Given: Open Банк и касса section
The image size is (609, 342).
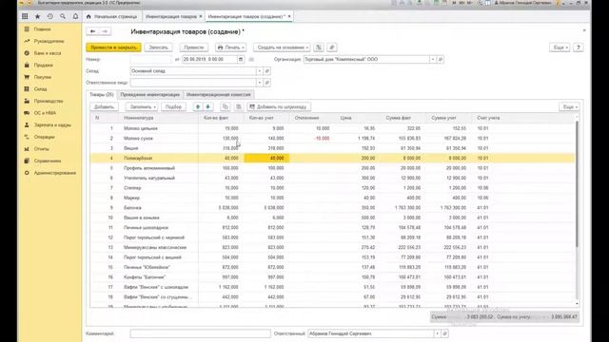Looking at the screenshot, I should click(47, 53).
